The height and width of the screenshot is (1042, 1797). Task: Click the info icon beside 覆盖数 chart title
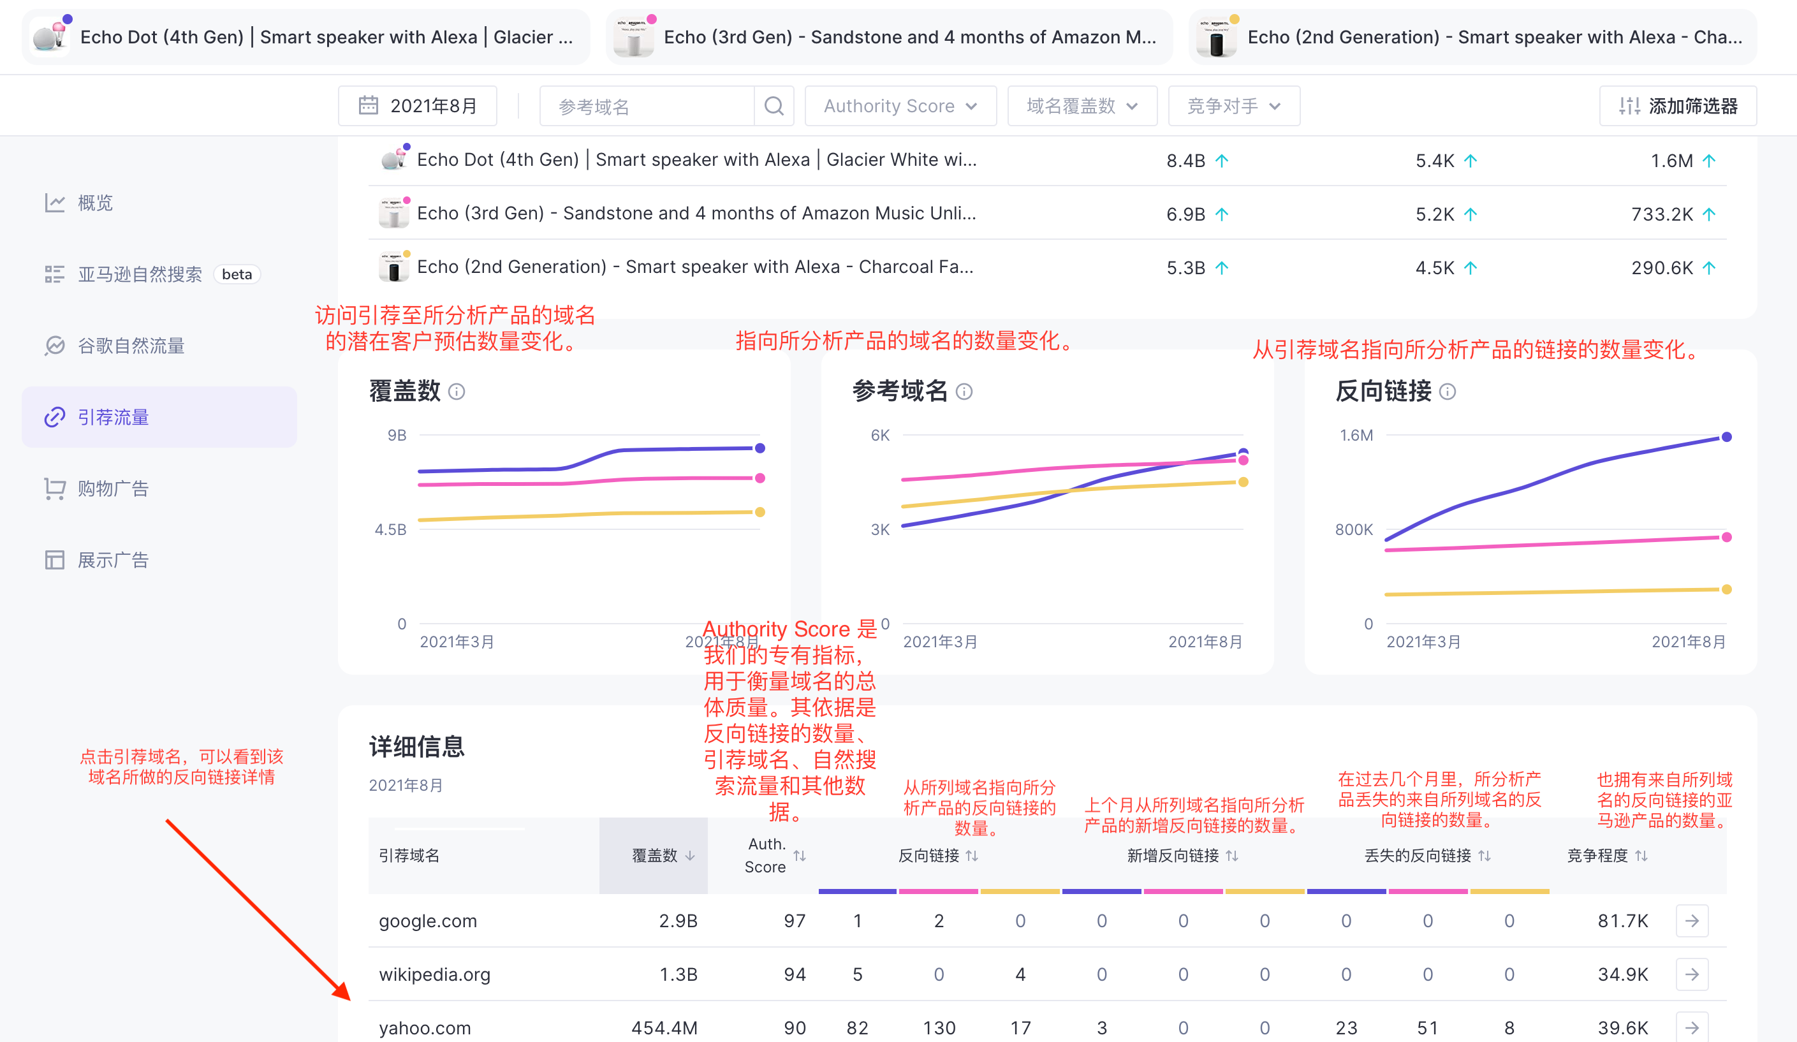point(457,392)
